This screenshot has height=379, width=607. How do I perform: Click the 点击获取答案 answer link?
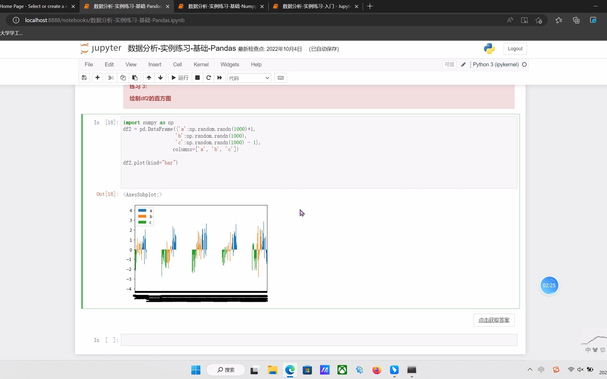(494, 320)
